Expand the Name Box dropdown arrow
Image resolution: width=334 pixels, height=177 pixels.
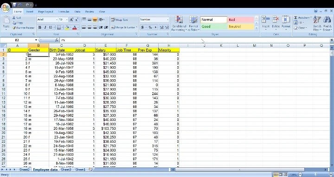point(36,40)
